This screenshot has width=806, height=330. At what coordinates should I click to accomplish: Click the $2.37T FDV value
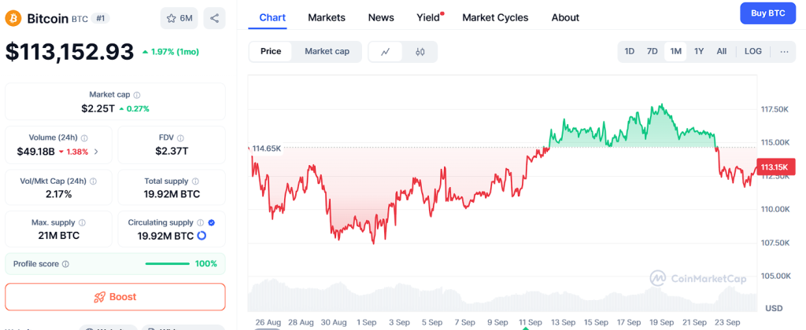tap(171, 151)
